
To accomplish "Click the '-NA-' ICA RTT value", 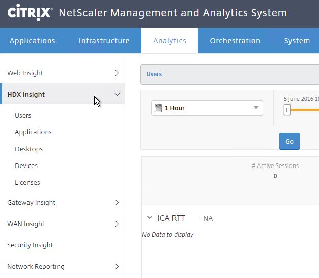I will 208,218.
